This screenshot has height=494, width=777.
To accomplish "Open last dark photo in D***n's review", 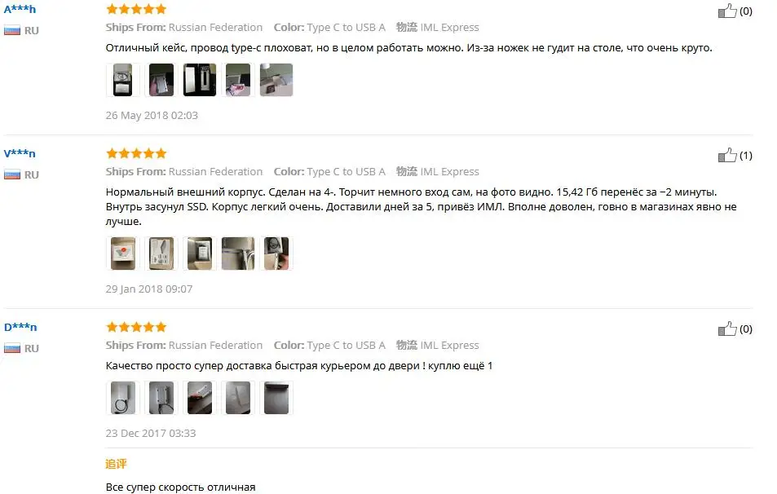I will (x=276, y=398).
